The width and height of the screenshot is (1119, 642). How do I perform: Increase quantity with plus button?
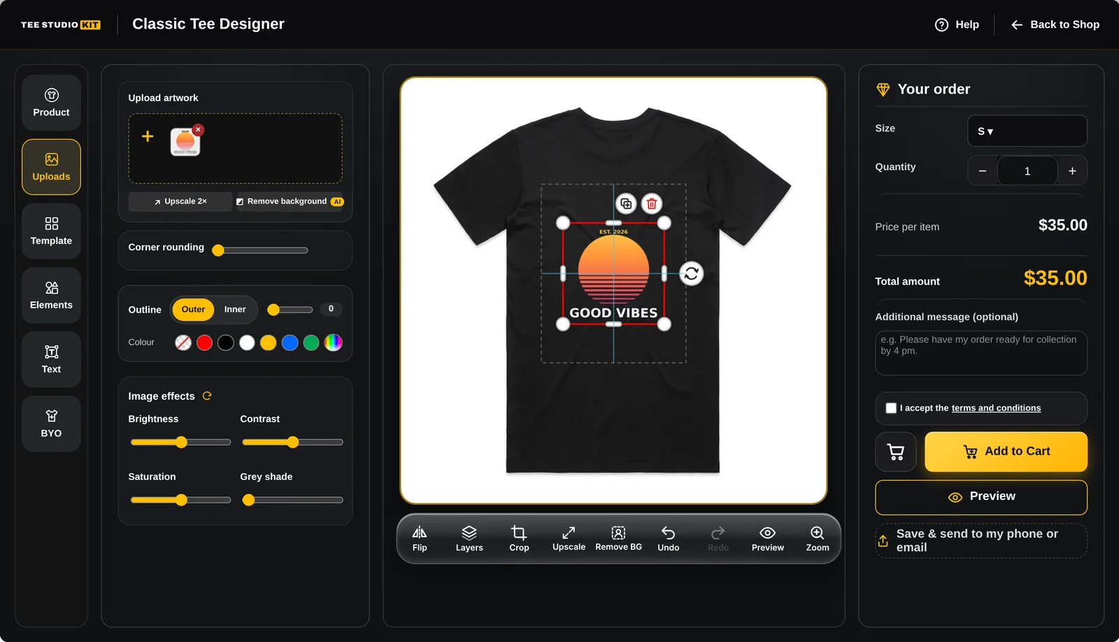1072,171
